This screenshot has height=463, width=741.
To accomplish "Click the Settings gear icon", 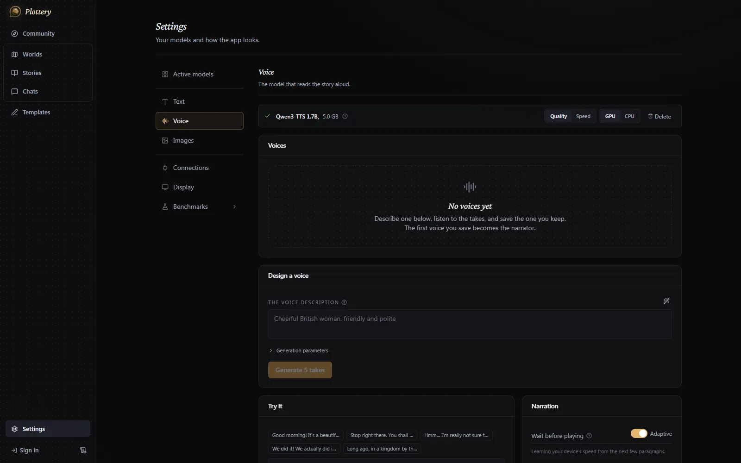I will point(15,429).
